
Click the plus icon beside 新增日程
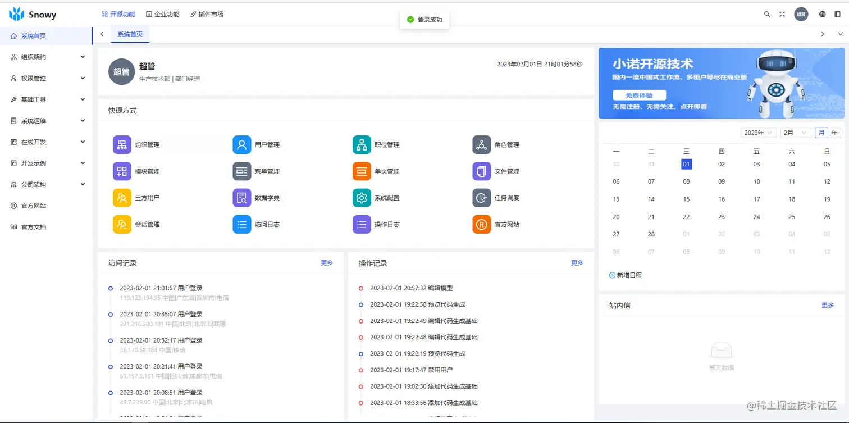tap(612, 275)
